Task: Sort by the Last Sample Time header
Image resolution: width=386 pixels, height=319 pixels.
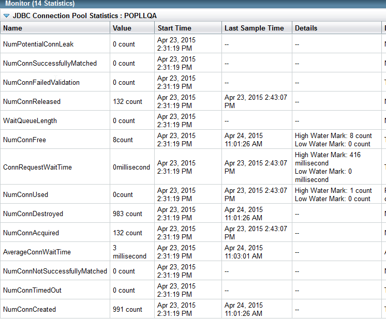Action: 254,28
